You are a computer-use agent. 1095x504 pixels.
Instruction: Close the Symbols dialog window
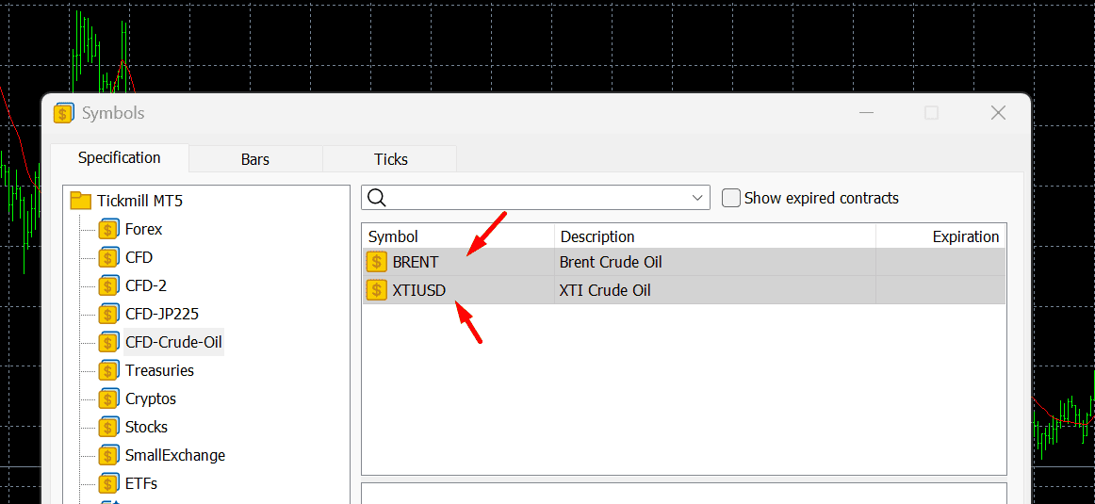tap(998, 112)
